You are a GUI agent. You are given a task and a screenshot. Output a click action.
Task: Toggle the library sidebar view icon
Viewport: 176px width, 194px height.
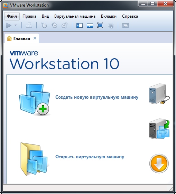(x=80, y=25)
